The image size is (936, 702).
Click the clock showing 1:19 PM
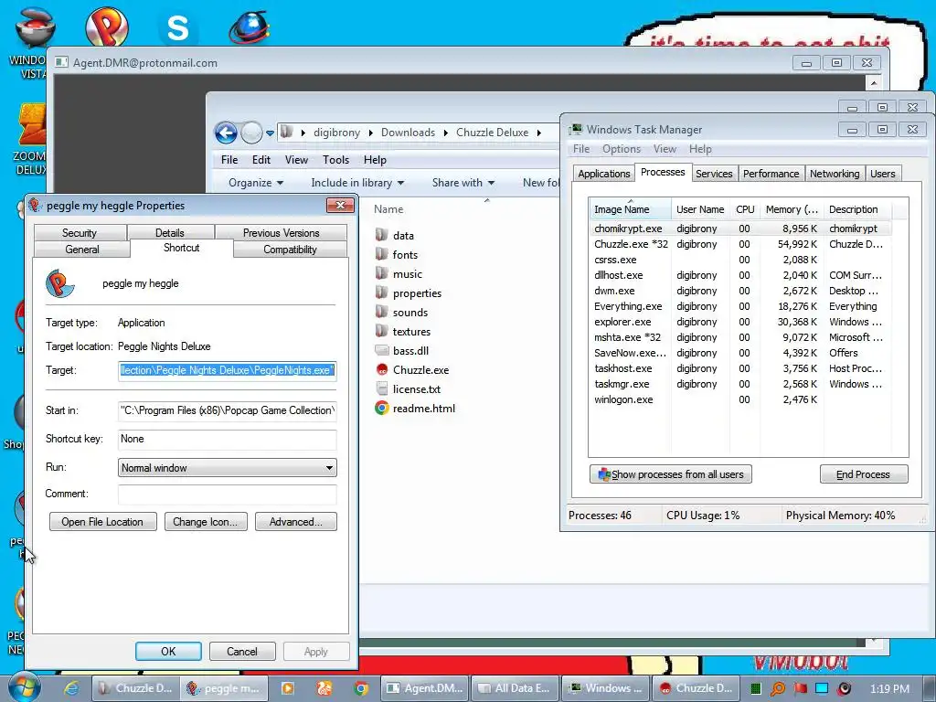(x=889, y=689)
